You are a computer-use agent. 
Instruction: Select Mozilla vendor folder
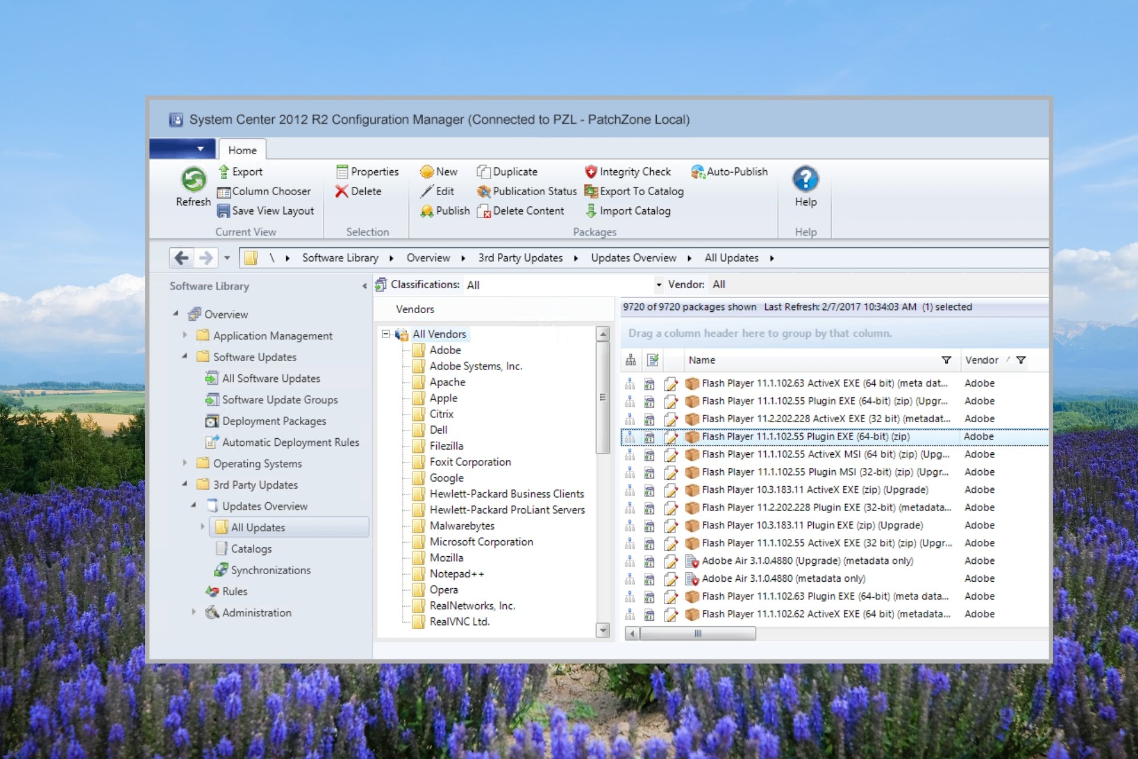pos(438,557)
